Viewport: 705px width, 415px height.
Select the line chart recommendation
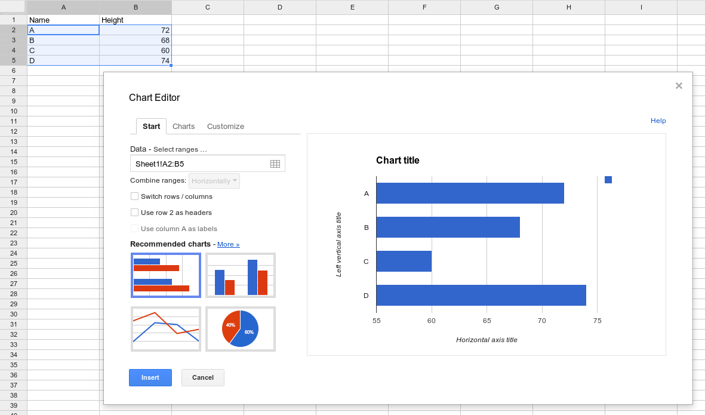(x=165, y=328)
